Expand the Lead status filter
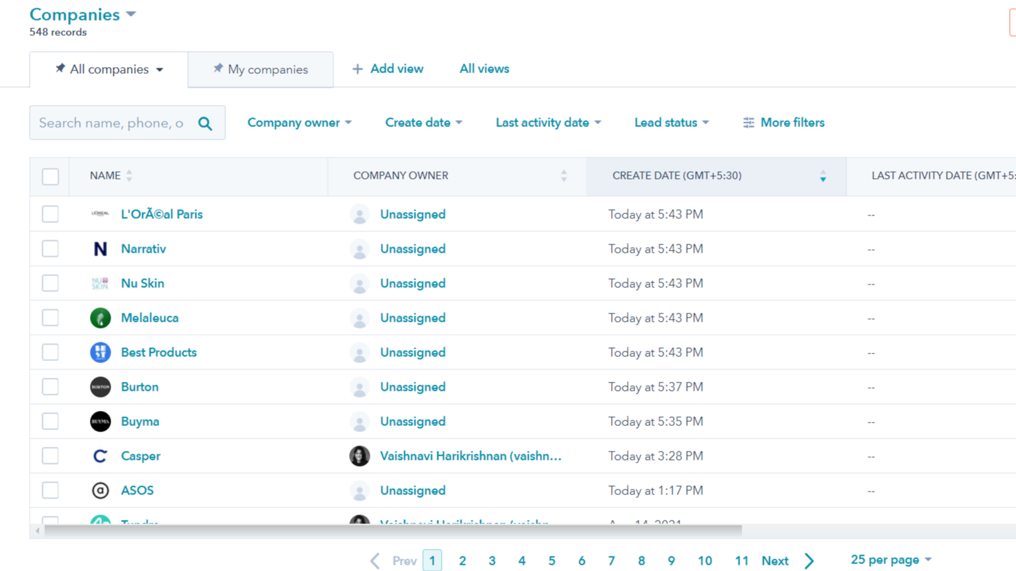The width and height of the screenshot is (1016, 571). click(x=670, y=122)
